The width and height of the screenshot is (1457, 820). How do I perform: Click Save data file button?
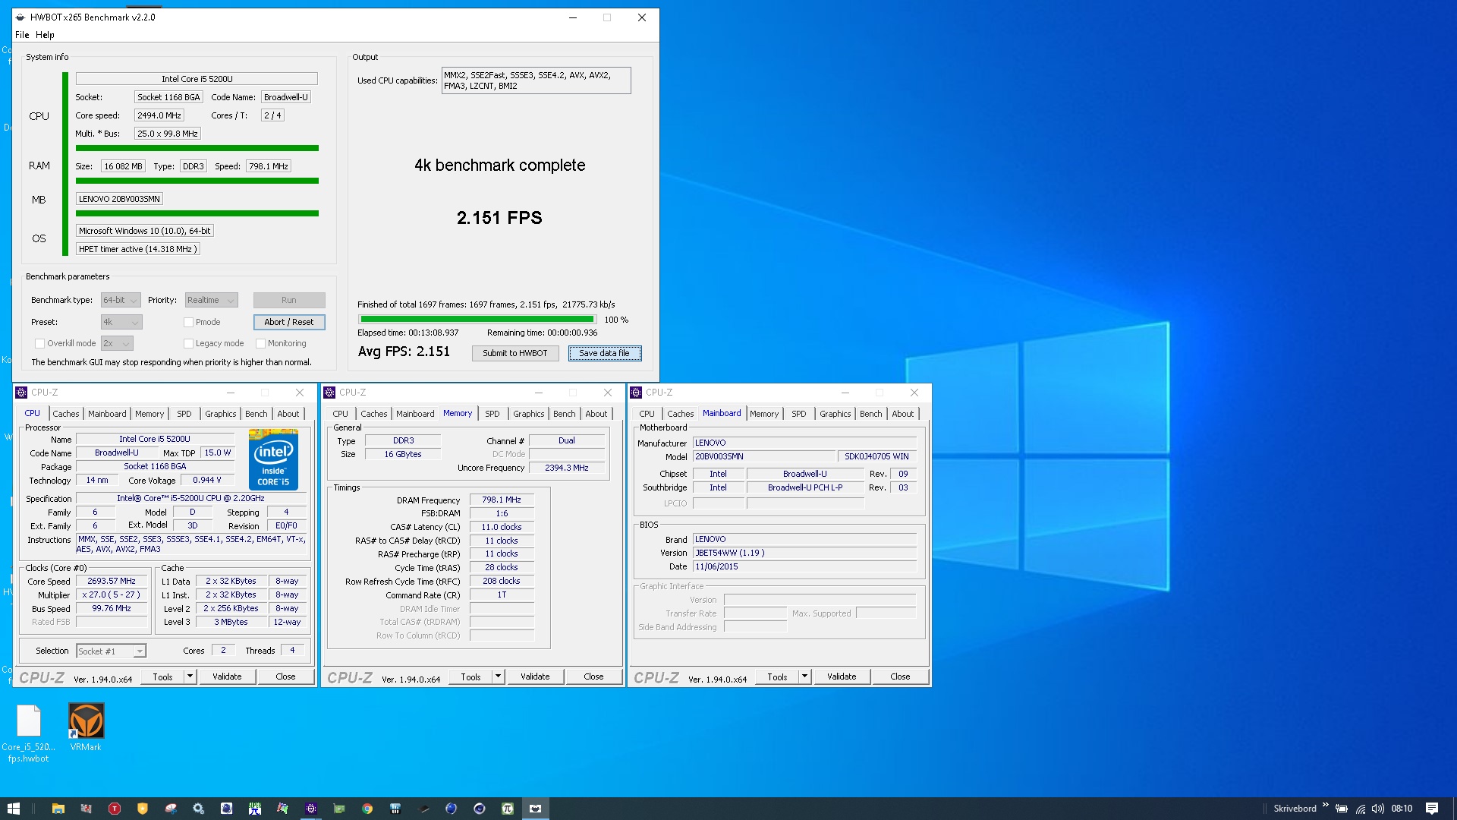(x=604, y=353)
